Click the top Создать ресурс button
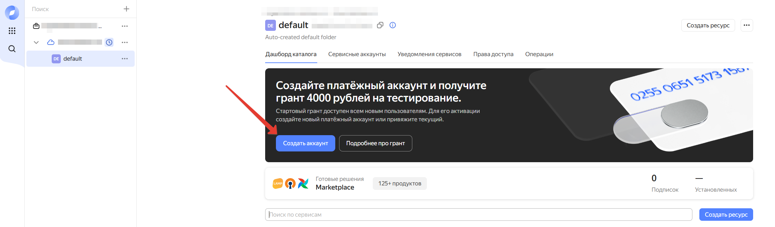 point(708,25)
